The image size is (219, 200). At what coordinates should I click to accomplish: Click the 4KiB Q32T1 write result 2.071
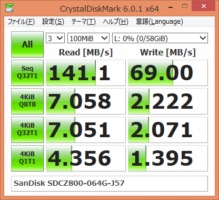tap(168, 130)
